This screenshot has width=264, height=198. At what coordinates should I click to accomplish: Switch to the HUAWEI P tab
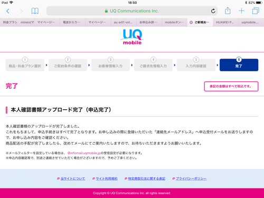coord(225,22)
